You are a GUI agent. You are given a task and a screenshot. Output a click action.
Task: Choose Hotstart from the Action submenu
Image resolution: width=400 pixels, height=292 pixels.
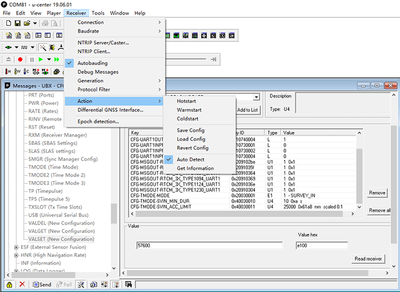point(199,101)
